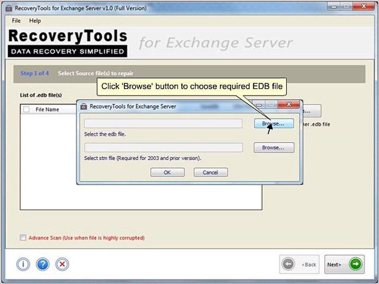379x284 pixels.
Task: Click the Browse button for the stm file
Action: pos(274,147)
